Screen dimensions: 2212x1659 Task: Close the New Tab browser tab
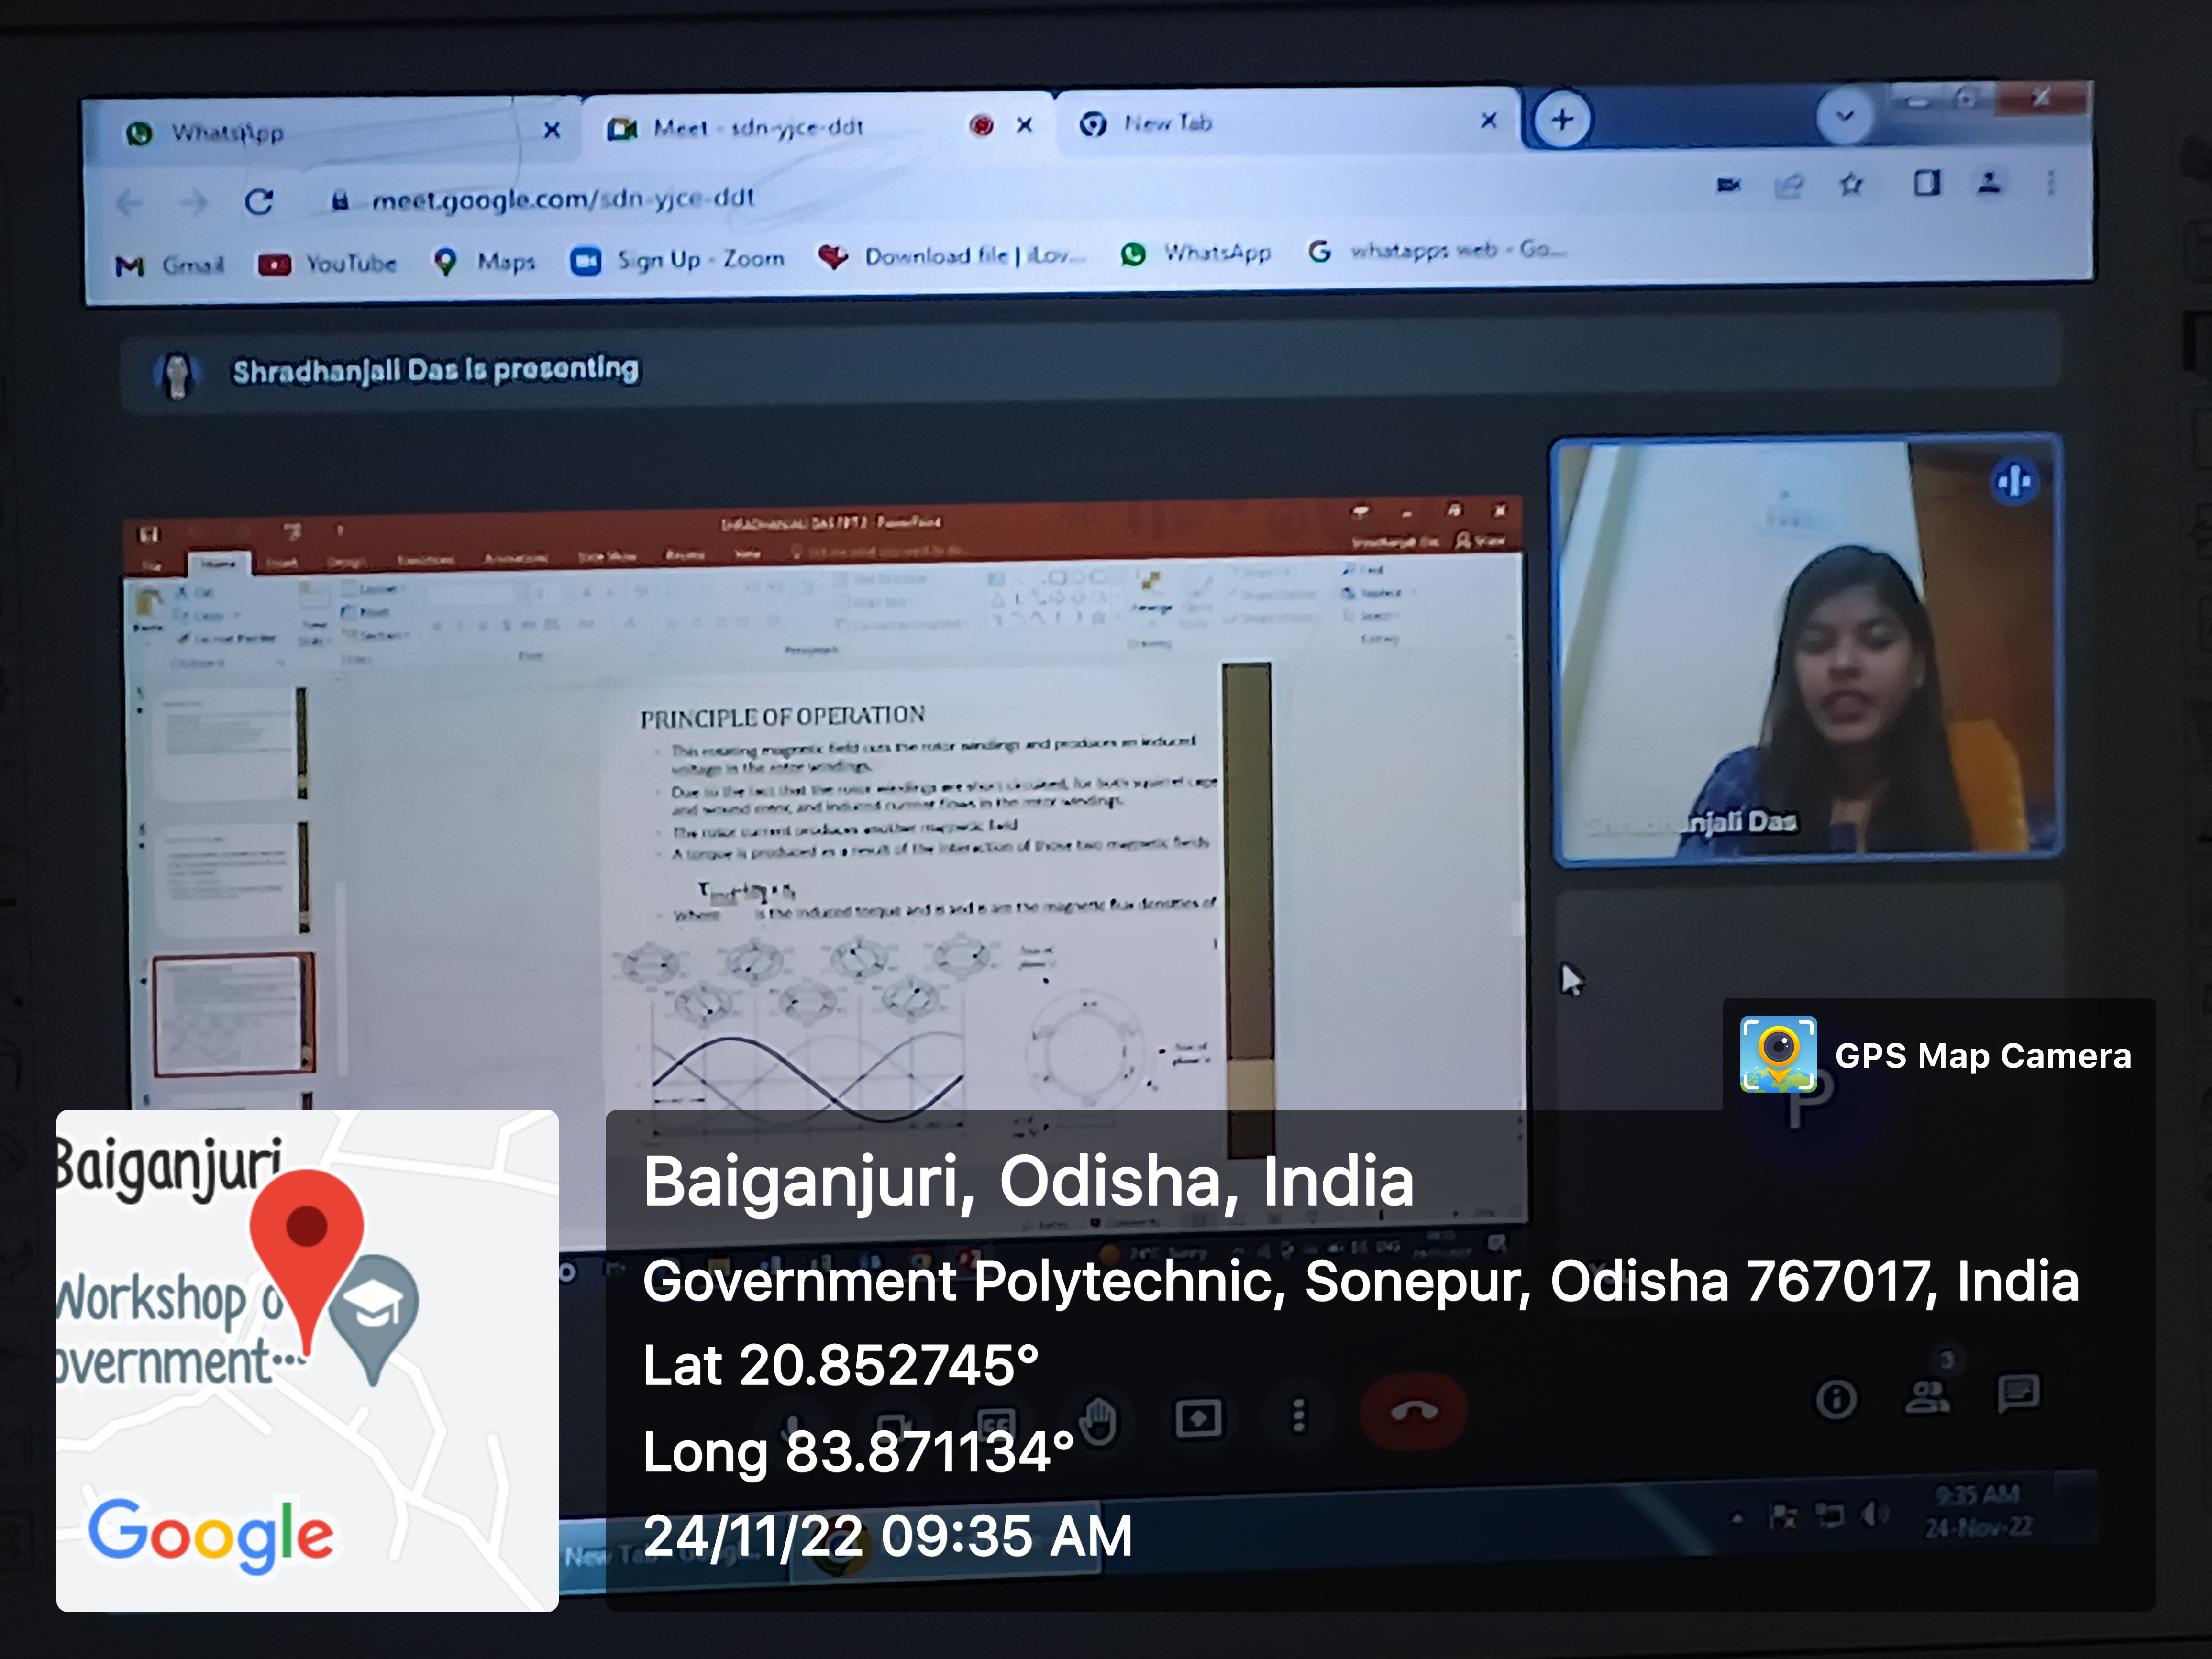pos(1488,121)
